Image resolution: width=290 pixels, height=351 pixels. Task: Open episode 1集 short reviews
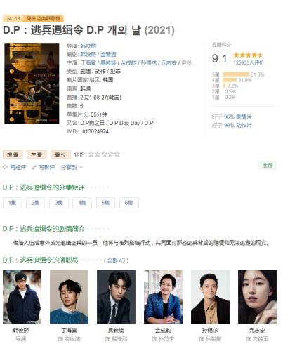click(12, 203)
